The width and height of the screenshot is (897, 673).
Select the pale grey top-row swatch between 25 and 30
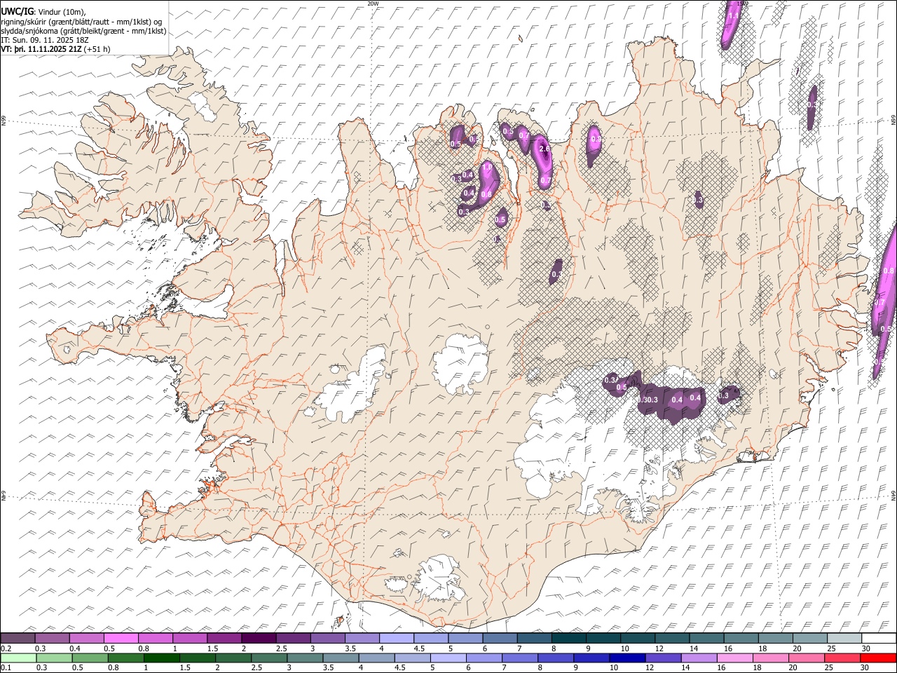pos(844,639)
